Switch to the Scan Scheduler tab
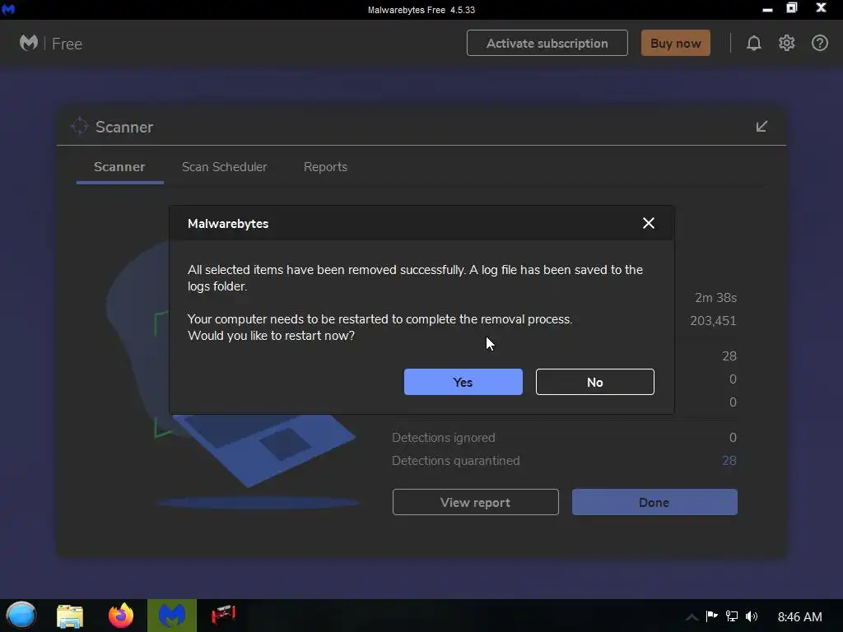 pyautogui.click(x=224, y=167)
